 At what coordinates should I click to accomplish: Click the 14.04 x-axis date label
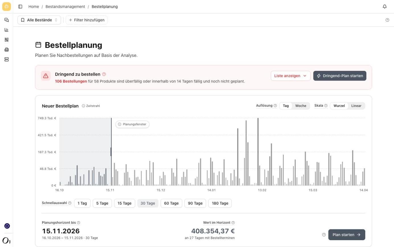tap(364, 190)
